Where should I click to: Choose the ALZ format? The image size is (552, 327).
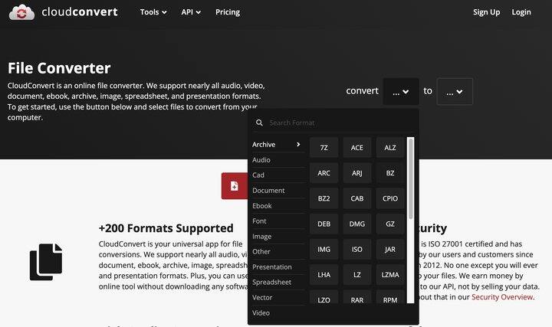[390, 148]
